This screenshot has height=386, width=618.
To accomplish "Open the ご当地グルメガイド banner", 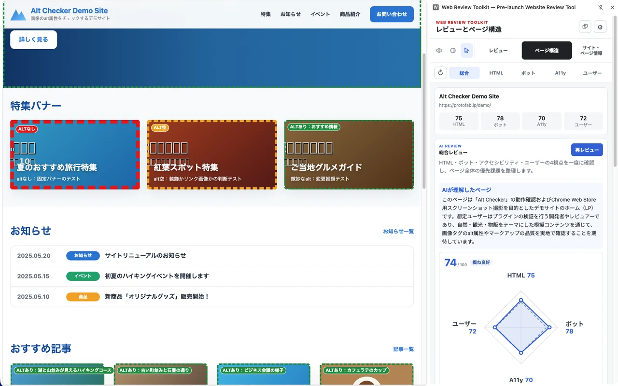I will pyautogui.click(x=349, y=154).
